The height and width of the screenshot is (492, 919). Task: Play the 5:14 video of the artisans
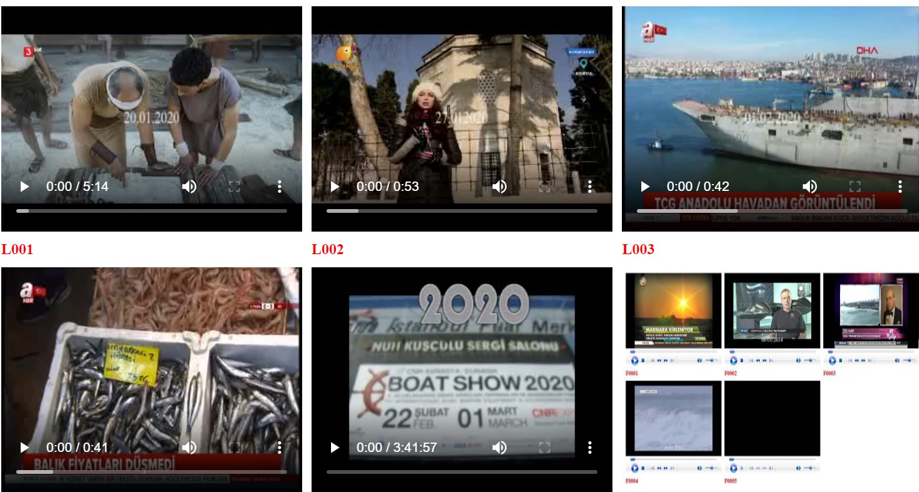pos(24,187)
